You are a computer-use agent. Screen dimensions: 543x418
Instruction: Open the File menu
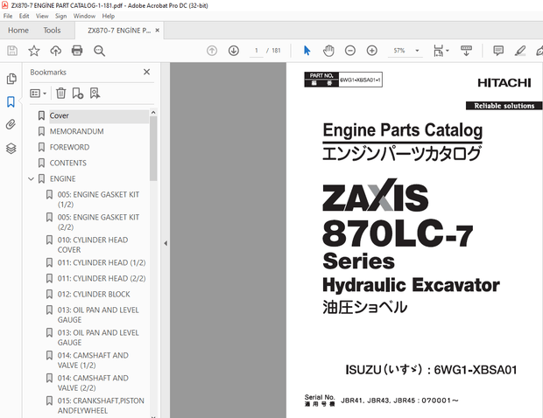click(x=8, y=16)
